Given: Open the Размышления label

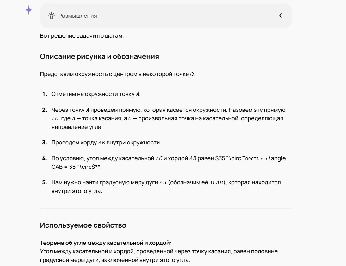Looking at the screenshot, I should point(78,16).
